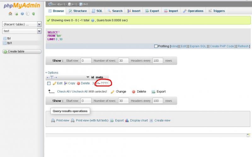Image resolution: width=252 pixels, height=157 pixels.
Task: Click the help icon next to row total
Action: click(x=93, y=20)
